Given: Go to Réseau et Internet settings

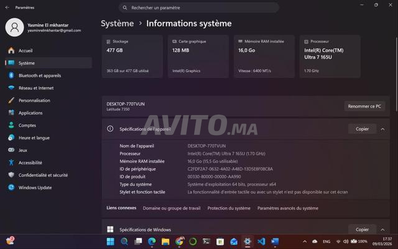Looking at the screenshot, I should (35, 88).
